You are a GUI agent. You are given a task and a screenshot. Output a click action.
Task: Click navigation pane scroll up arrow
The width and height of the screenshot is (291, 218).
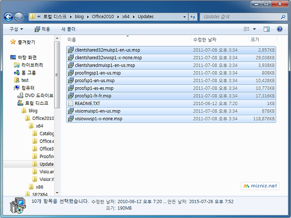[x=57, y=38]
